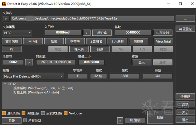Open 十六进制 hex view

pyautogui.click(x=117, y=41)
